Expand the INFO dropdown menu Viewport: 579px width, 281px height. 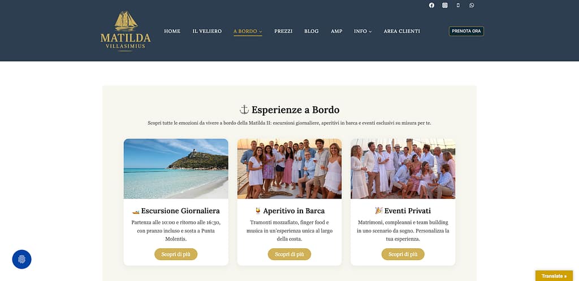pyautogui.click(x=362, y=31)
